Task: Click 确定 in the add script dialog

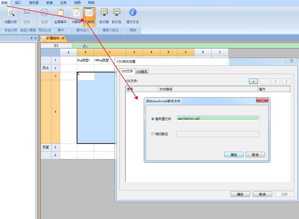Action: click(x=234, y=155)
